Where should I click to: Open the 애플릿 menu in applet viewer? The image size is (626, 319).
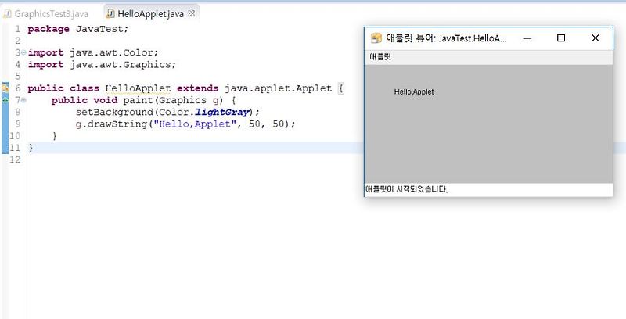pyautogui.click(x=380, y=57)
